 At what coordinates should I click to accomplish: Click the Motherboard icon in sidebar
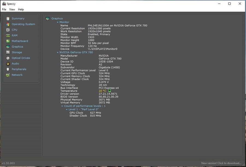(x=8, y=41)
